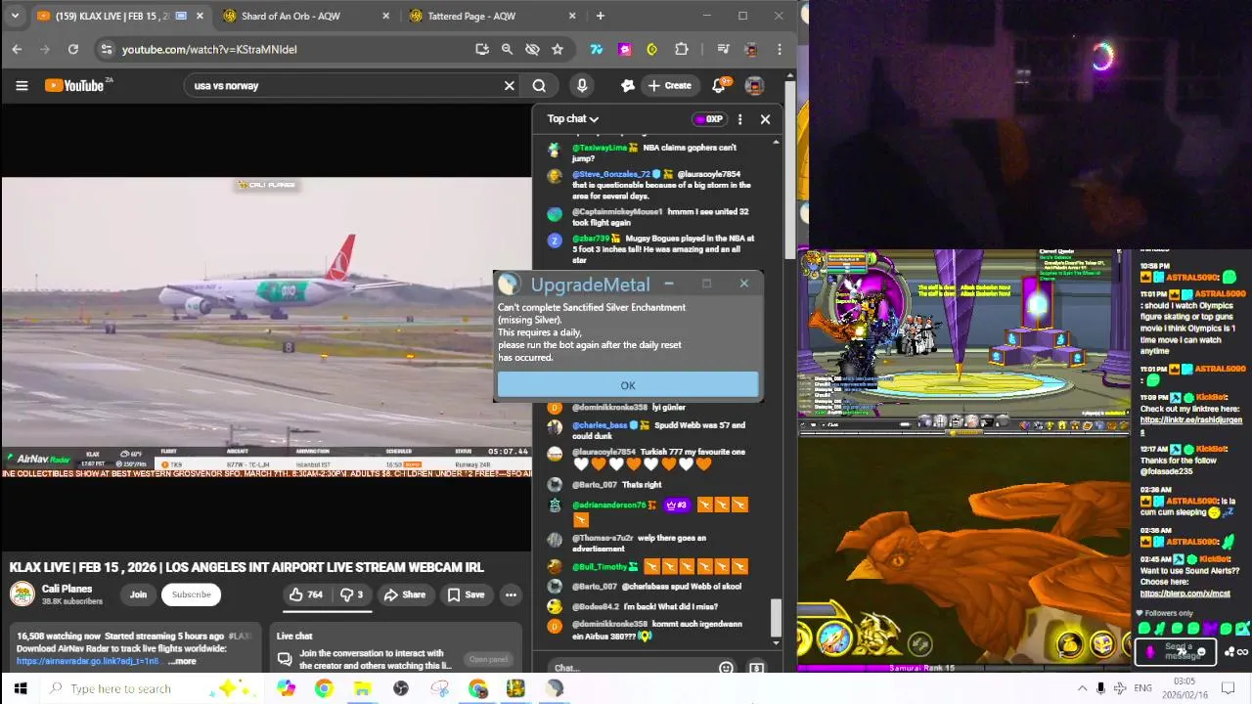Click the address bar URL
The image size is (1252, 704).
click(x=209, y=49)
